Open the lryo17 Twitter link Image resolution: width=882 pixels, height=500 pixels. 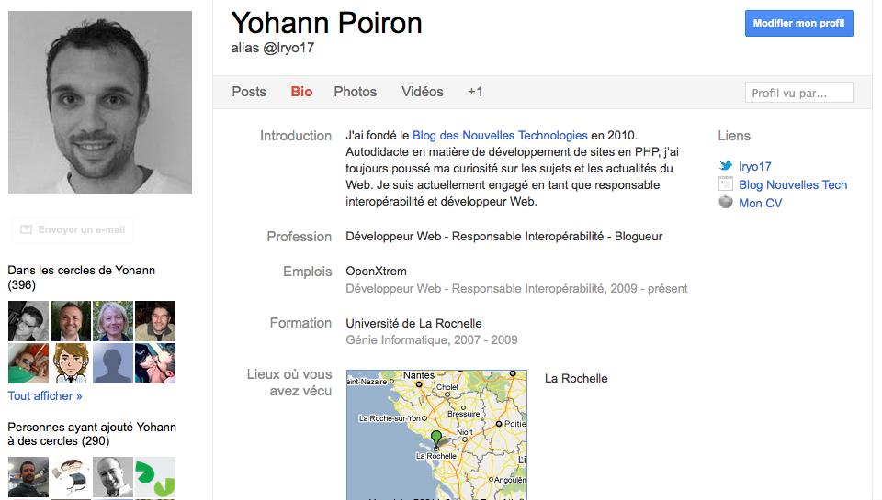point(754,166)
